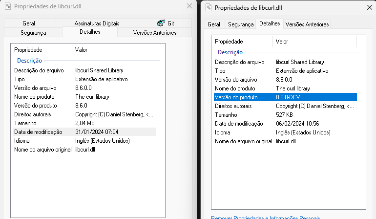Open Assinaturas Digitais tab in left window
Image resolution: width=376 pixels, height=219 pixels.
[97, 23]
